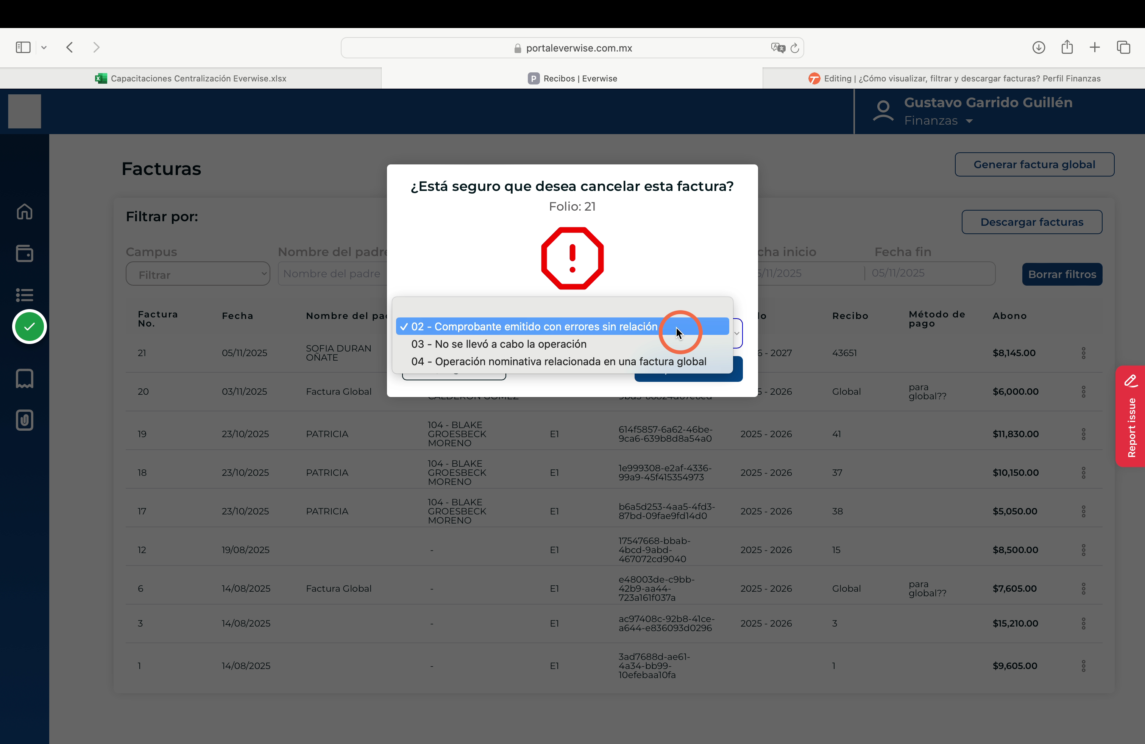Click the Abono column header
The image size is (1145, 744).
1009,316
